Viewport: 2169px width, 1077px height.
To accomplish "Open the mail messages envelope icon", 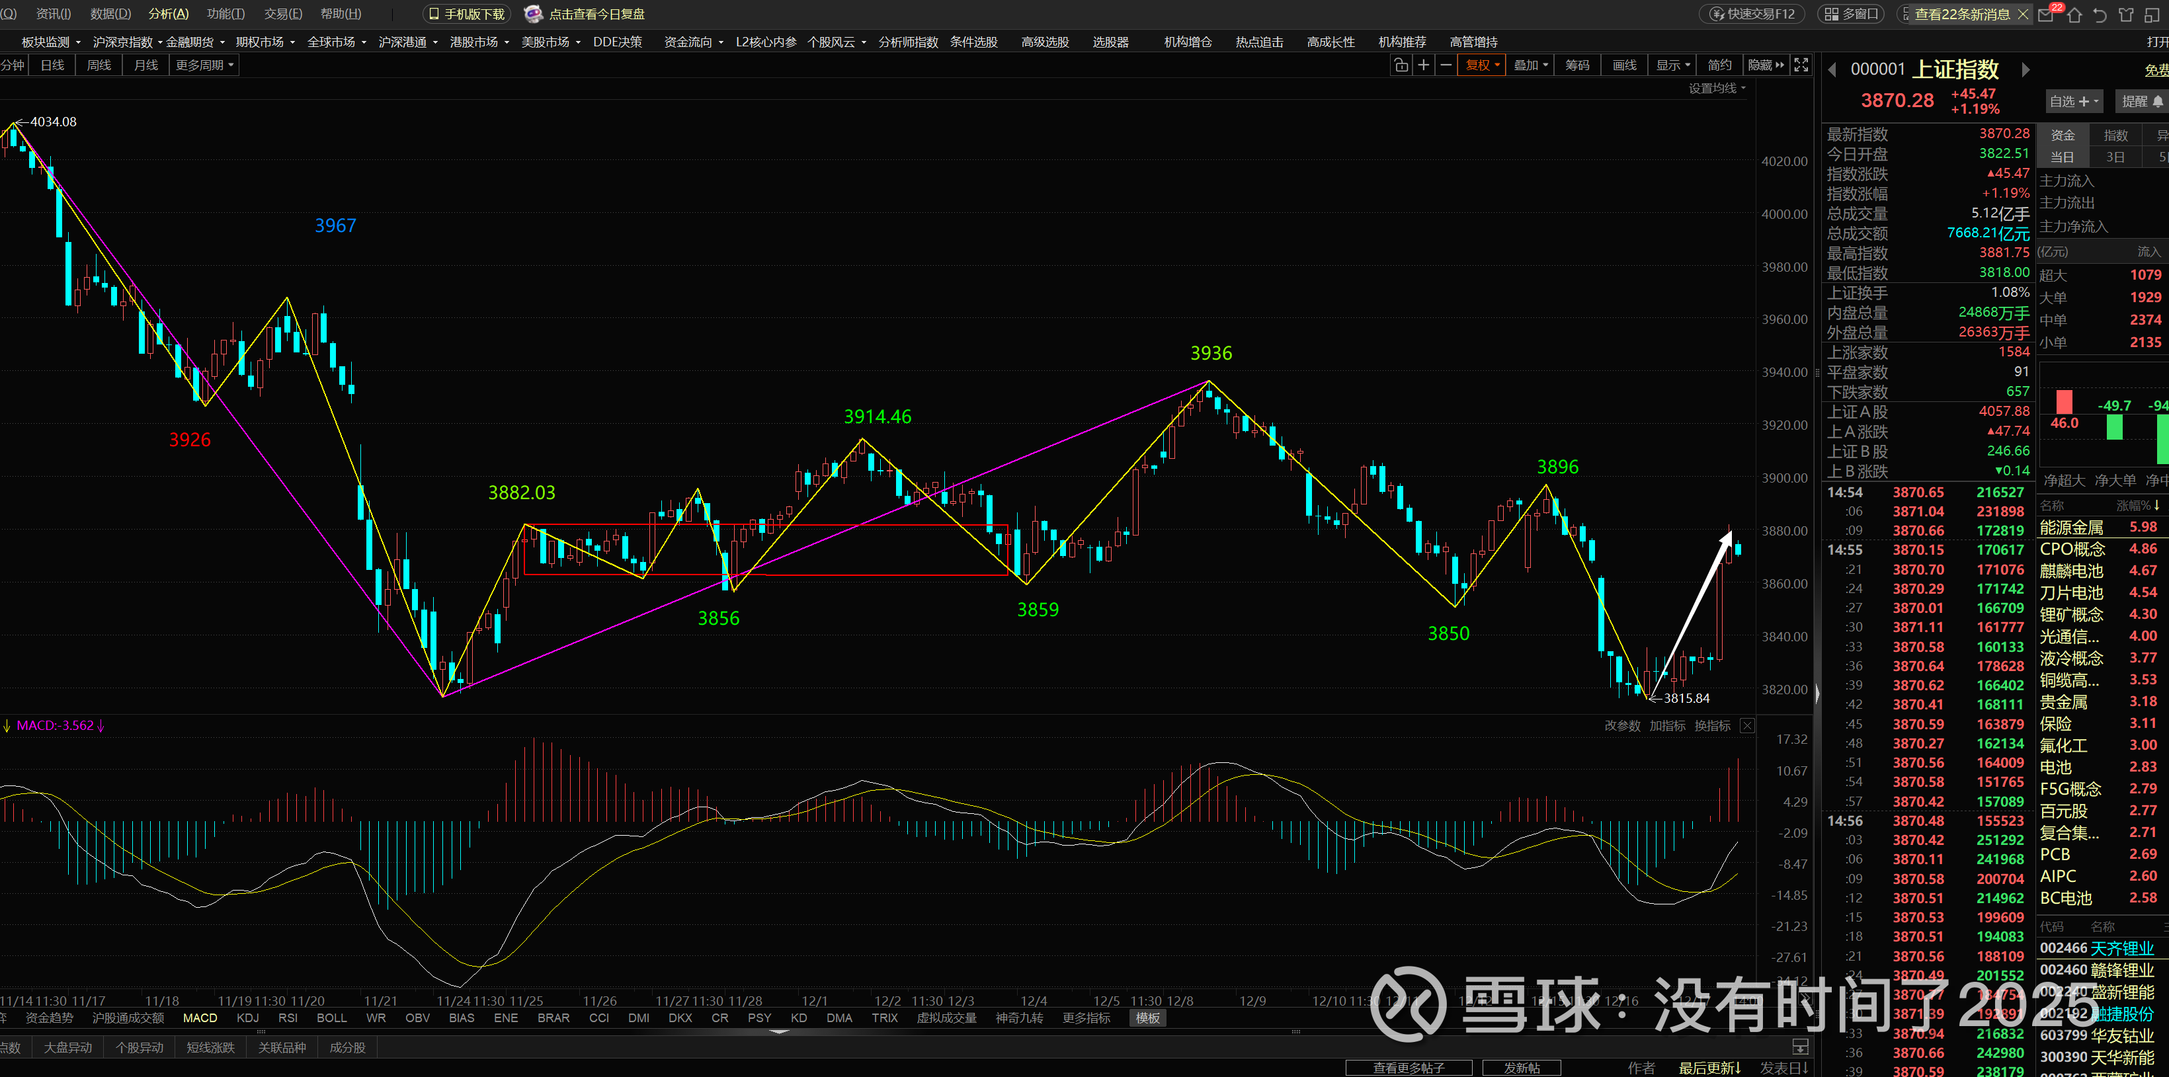I will tap(2047, 15).
